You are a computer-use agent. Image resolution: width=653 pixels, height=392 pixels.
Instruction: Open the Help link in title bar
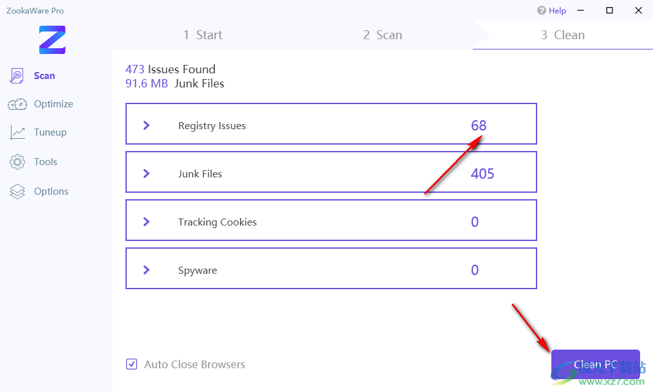tap(557, 10)
